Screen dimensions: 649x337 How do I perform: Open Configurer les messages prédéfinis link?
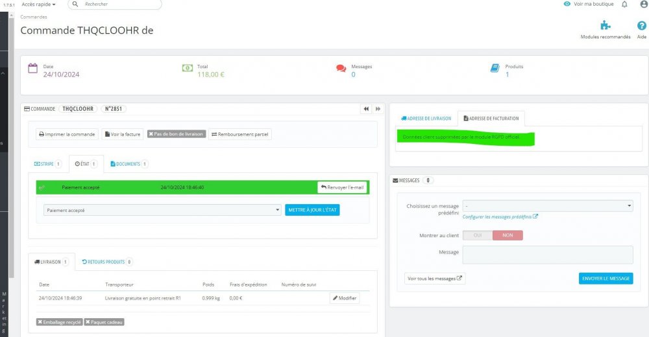coord(500,216)
